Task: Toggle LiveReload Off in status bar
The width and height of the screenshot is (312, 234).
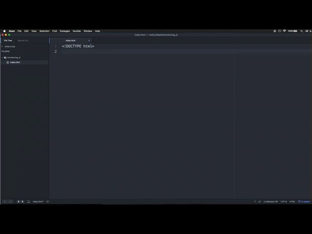Action: (x=271, y=201)
